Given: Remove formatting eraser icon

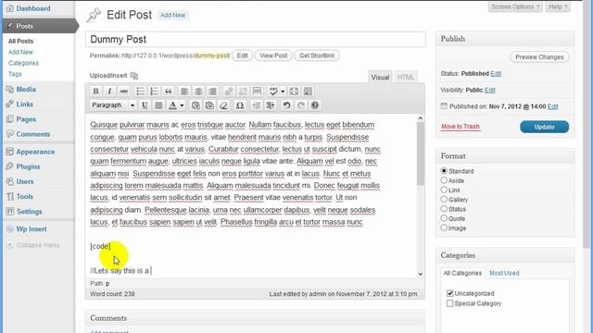Looking at the screenshot, I should (x=223, y=105).
